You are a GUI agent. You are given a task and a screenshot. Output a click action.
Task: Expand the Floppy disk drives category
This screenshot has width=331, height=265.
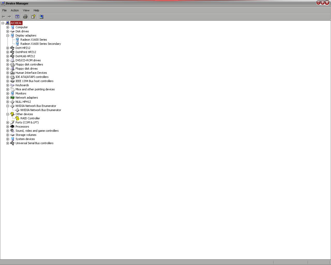pyautogui.click(x=8, y=69)
